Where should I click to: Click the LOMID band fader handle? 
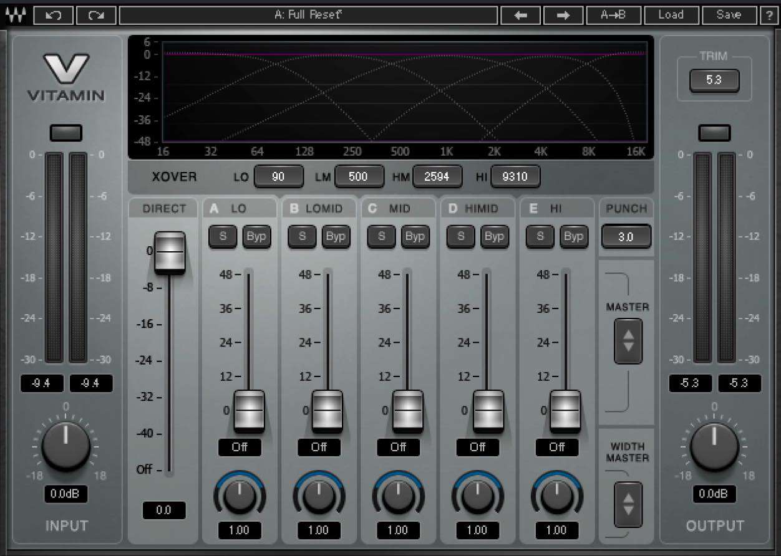[x=327, y=411]
